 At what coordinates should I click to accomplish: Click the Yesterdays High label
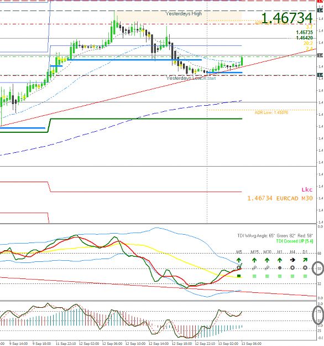click(x=184, y=14)
